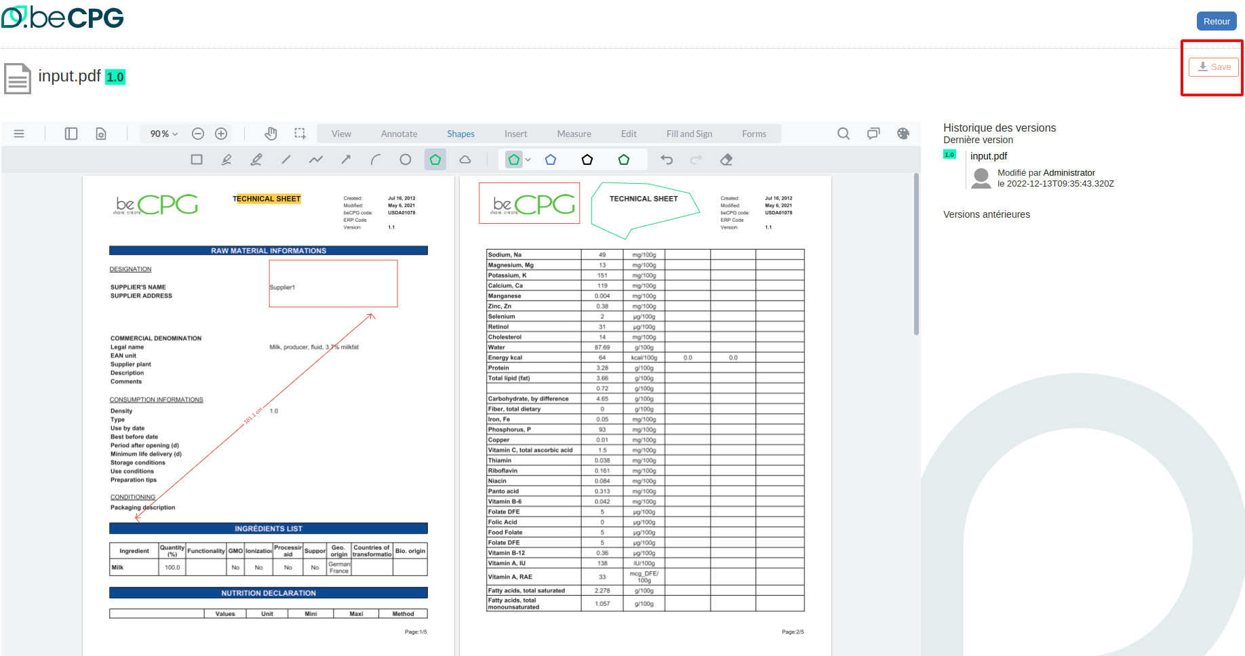Viewport: 1245px width, 656px height.
Task: Select the Arrow shape tool
Action: pyautogui.click(x=346, y=159)
